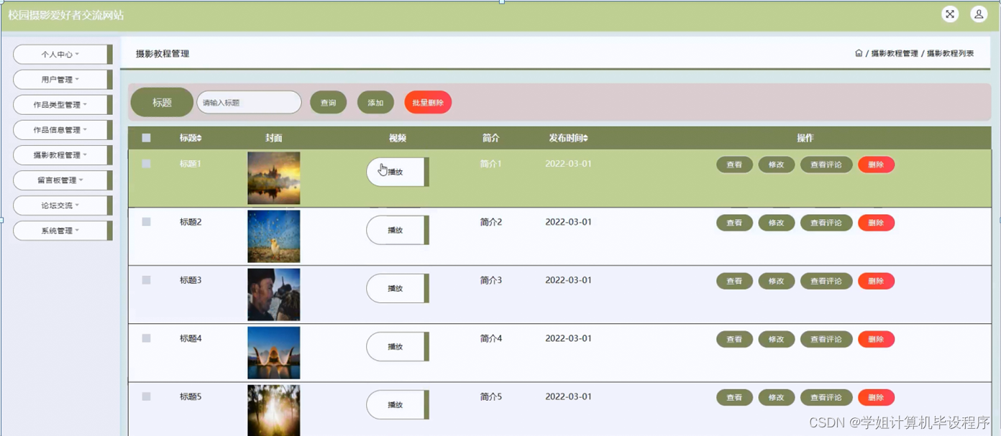Play the video for 标题2 row
The image size is (1001, 436).
point(397,230)
